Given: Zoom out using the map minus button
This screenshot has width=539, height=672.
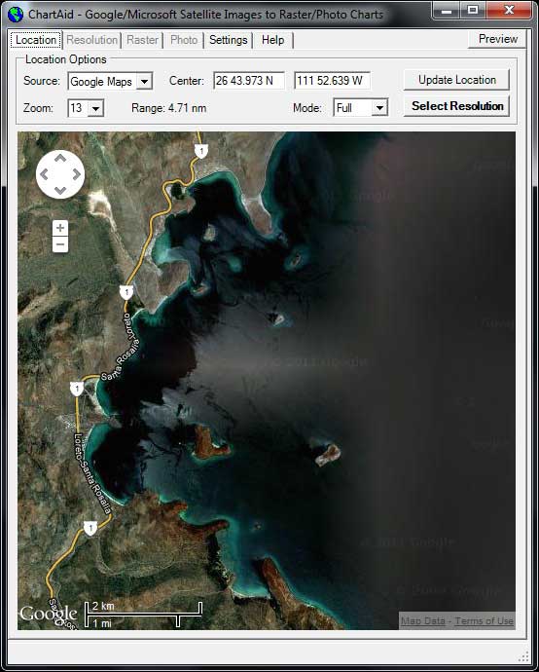Looking at the screenshot, I should click(60, 244).
